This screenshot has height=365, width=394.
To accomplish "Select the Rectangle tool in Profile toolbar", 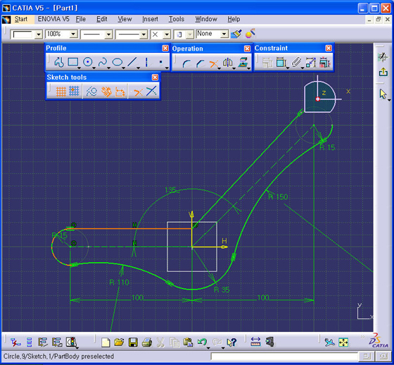I will [x=73, y=62].
